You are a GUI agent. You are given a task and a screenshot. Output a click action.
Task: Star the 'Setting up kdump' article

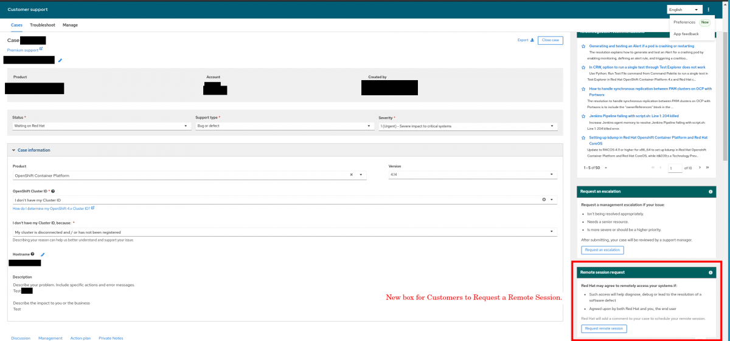583,138
